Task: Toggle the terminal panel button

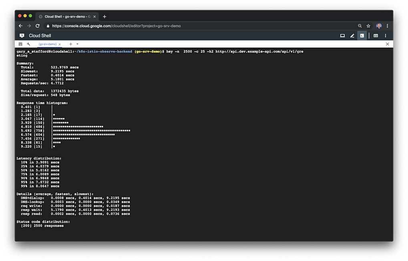Action: [x=362, y=36]
